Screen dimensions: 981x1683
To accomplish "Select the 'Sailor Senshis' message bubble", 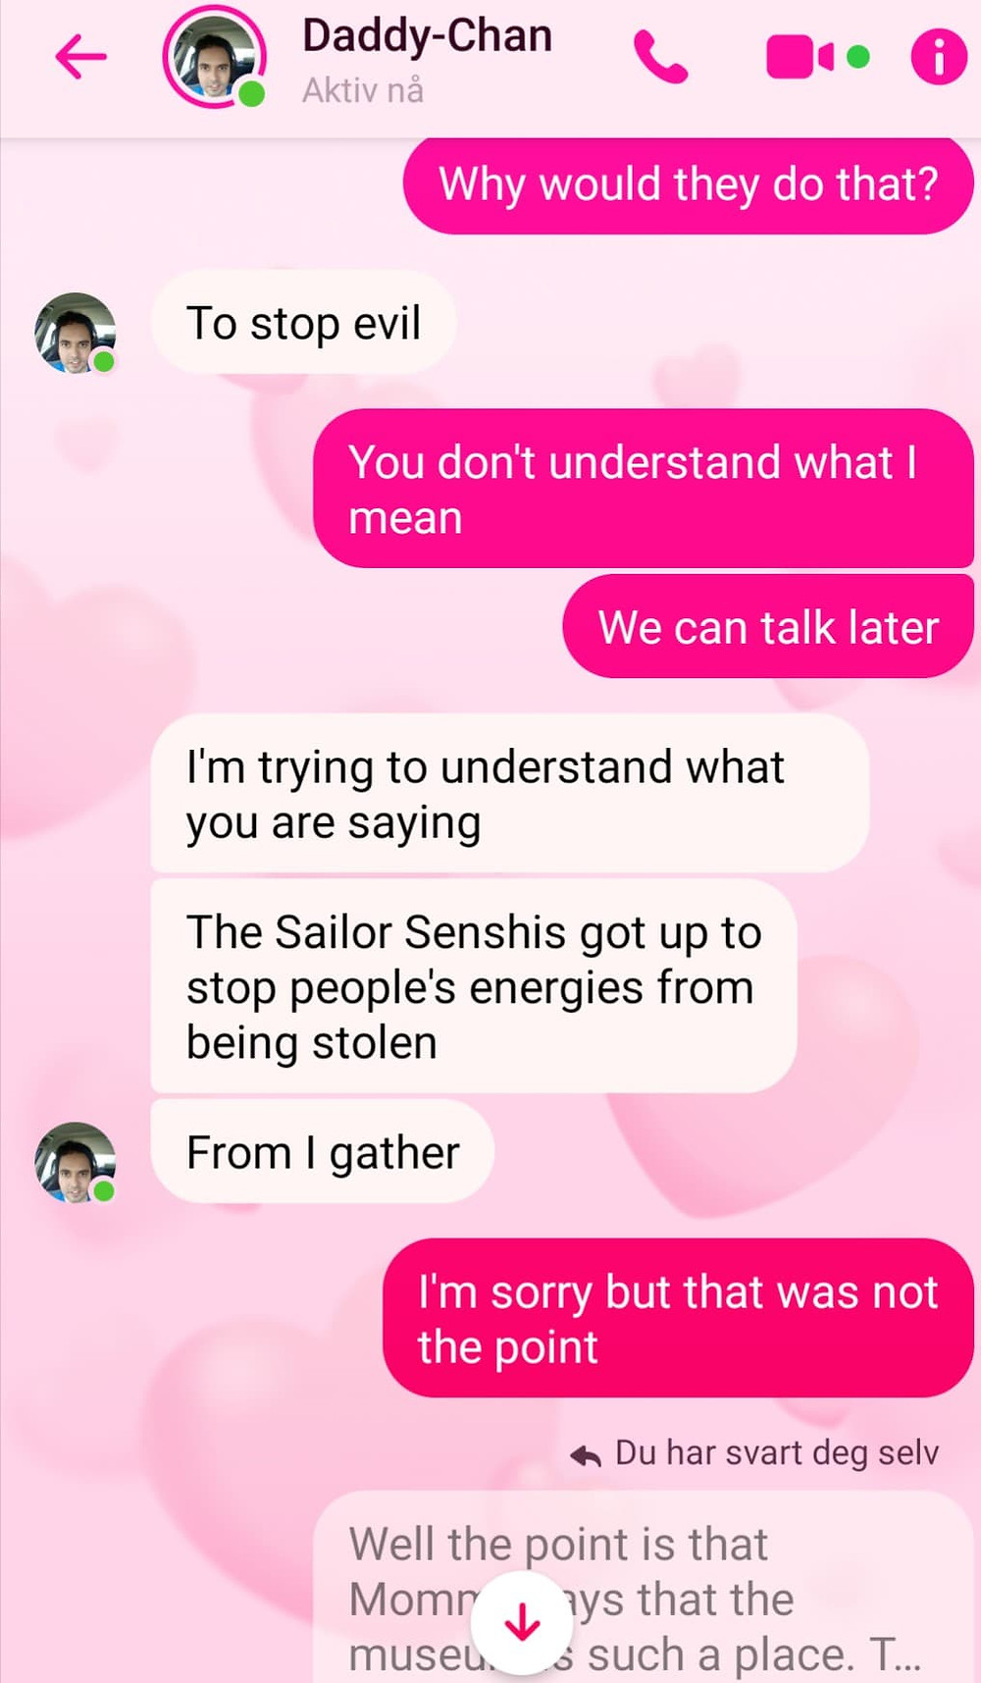I will click(x=474, y=986).
